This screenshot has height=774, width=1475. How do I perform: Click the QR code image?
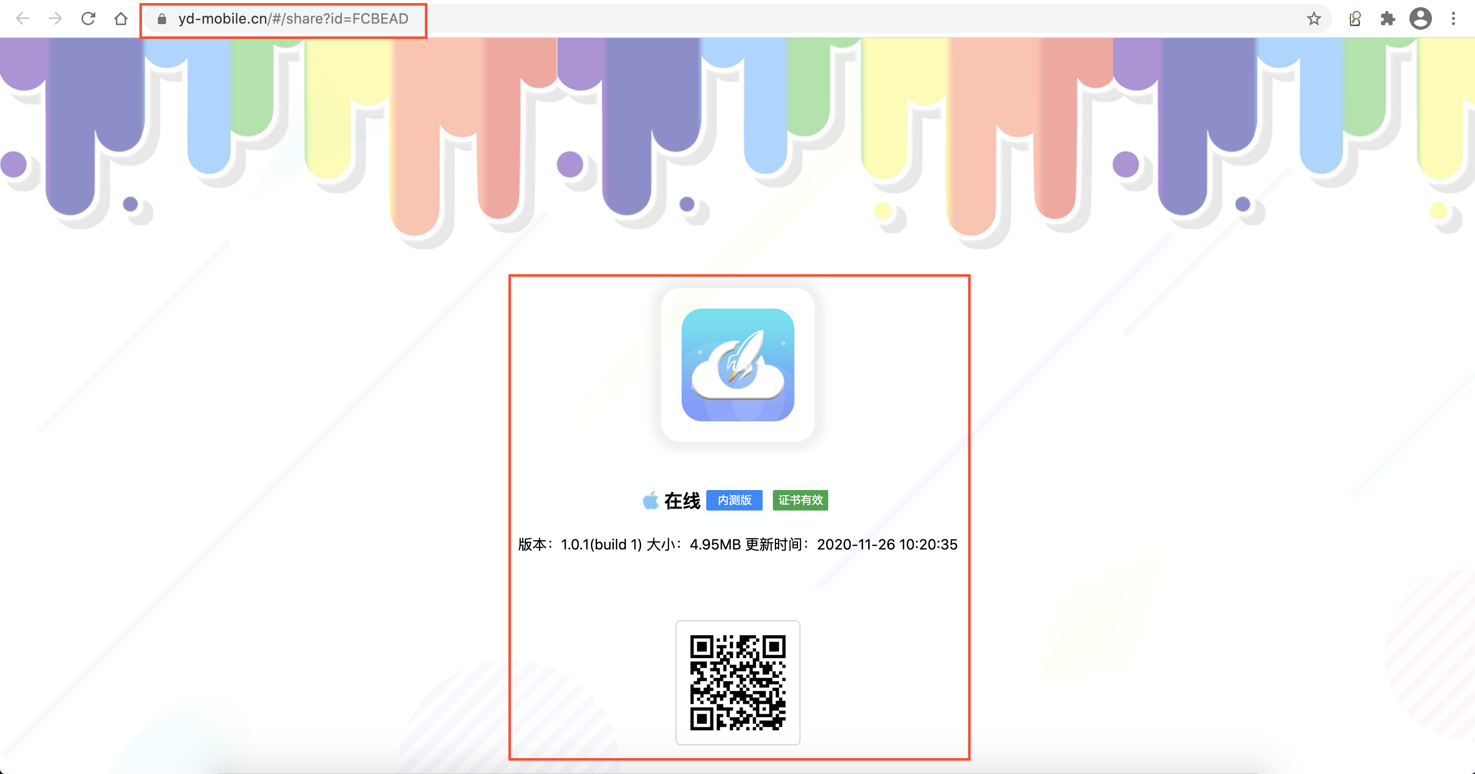737,682
